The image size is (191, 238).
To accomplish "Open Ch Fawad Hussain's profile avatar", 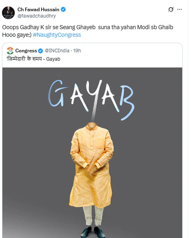I will click(8, 13).
